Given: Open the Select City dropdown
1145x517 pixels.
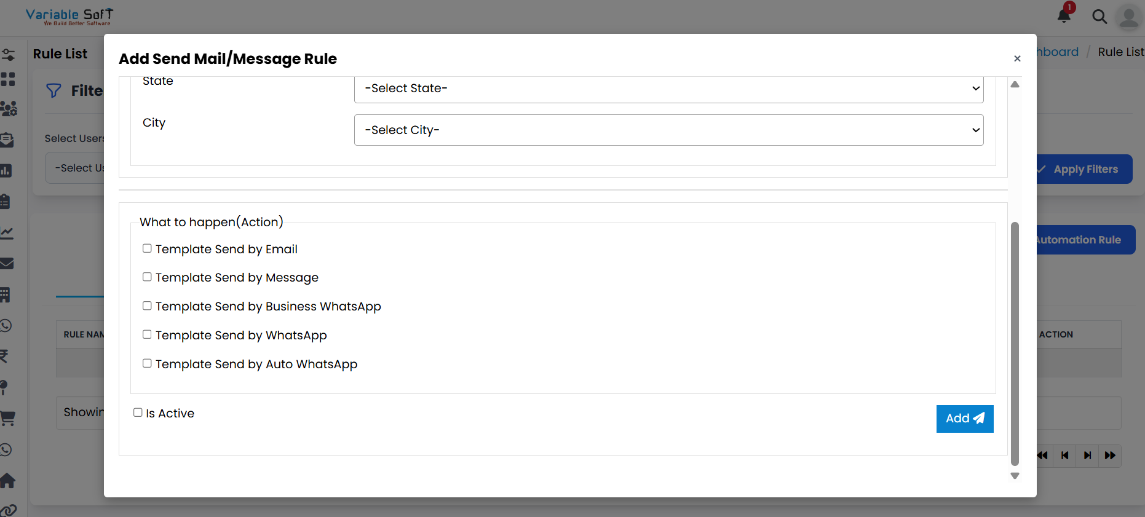Looking at the screenshot, I should (668, 130).
